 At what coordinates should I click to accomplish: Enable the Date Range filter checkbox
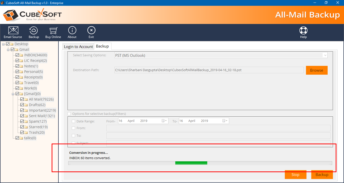74,121
